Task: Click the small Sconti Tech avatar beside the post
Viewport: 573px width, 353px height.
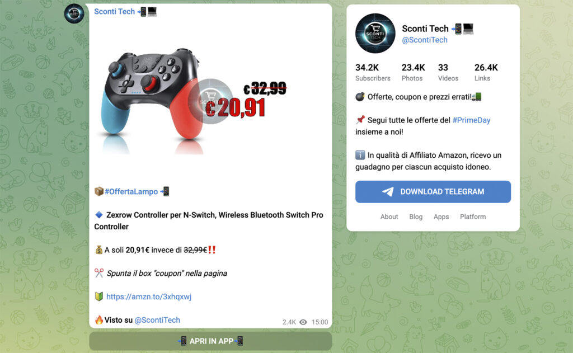Action: 74,13
